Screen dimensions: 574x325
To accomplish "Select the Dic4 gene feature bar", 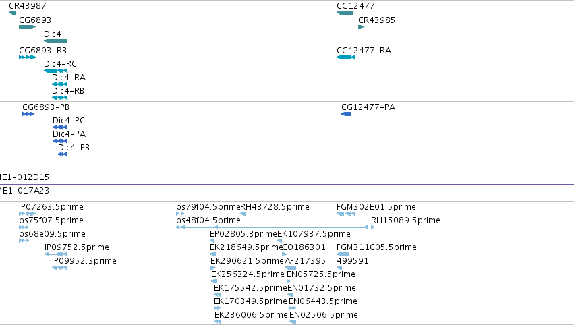I will tap(55, 41).
